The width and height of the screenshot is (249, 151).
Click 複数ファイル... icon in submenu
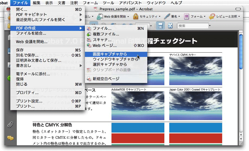tap(89, 34)
